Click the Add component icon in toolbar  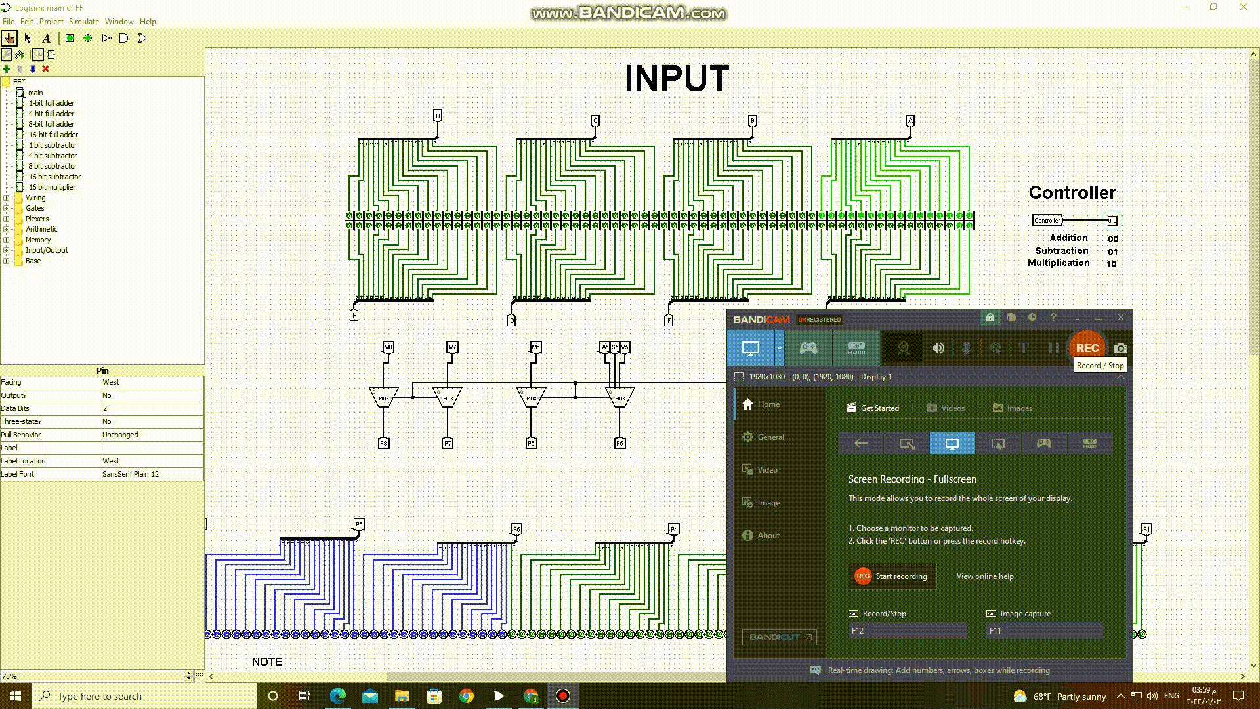point(6,68)
